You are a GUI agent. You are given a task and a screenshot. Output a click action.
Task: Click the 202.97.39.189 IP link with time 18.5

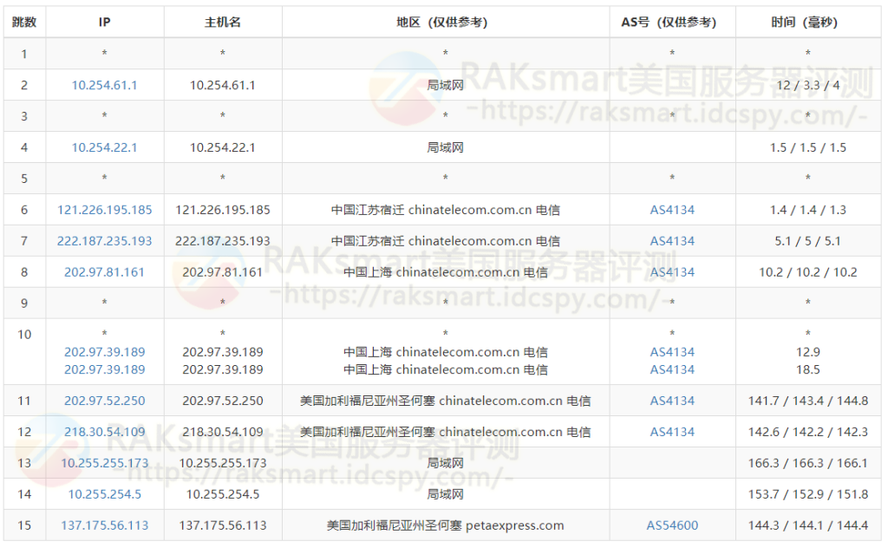click(x=104, y=369)
